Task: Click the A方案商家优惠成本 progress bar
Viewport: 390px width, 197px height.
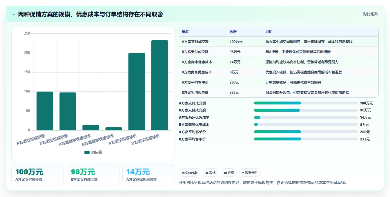Action: (306, 118)
